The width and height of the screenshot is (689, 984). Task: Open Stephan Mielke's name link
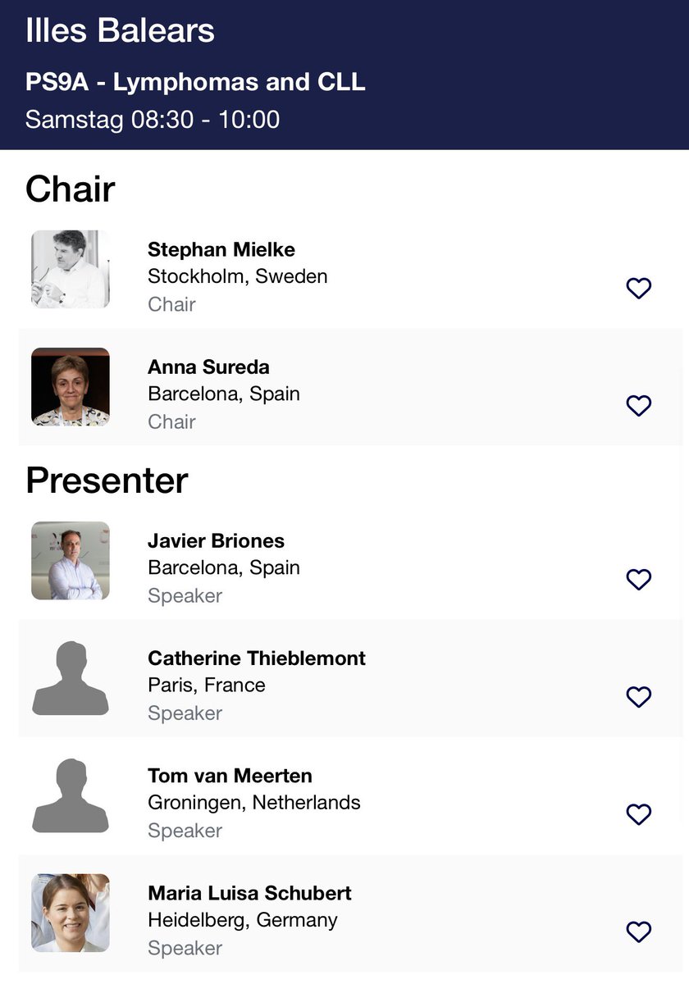221,249
